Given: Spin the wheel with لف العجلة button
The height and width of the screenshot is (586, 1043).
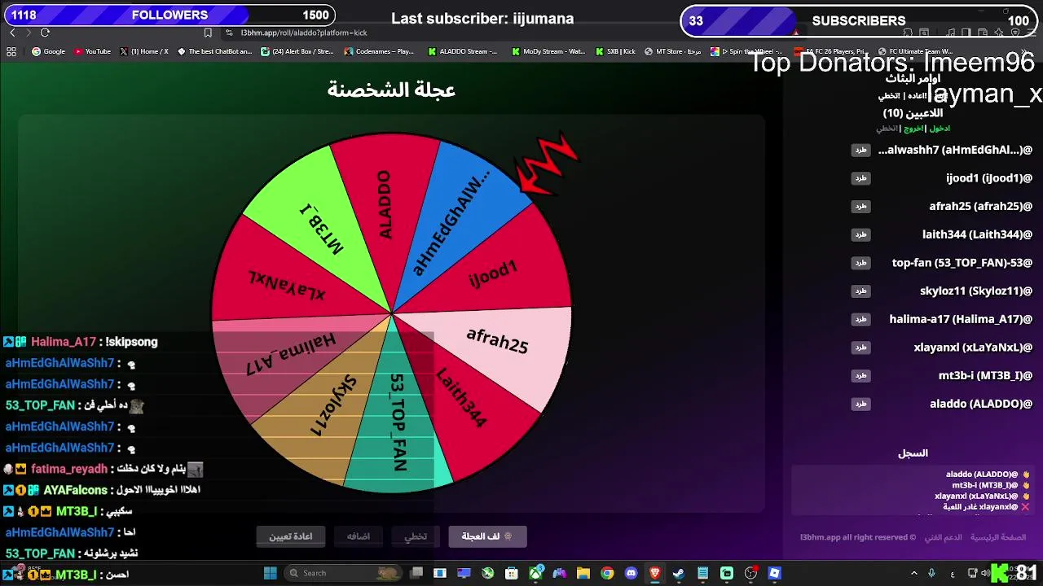Looking at the screenshot, I should [x=486, y=536].
